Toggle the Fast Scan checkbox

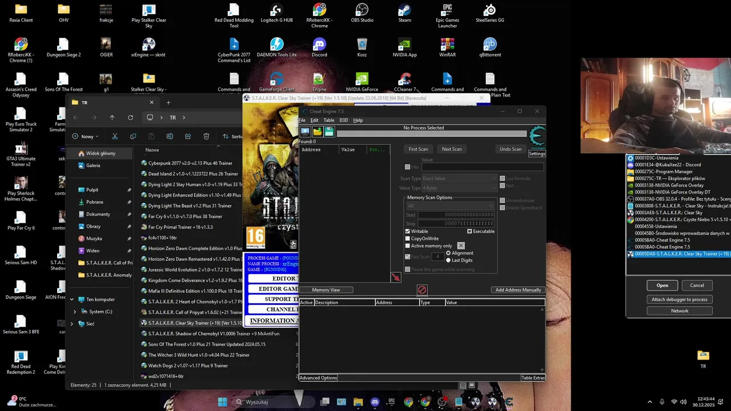(x=408, y=257)
